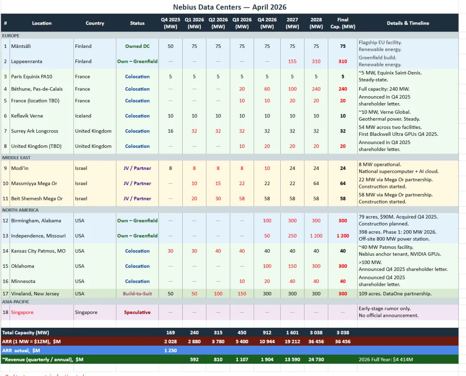
Task: Click Lappeenranta's 2027 value '155'
Action: click(x=292, y=61)
